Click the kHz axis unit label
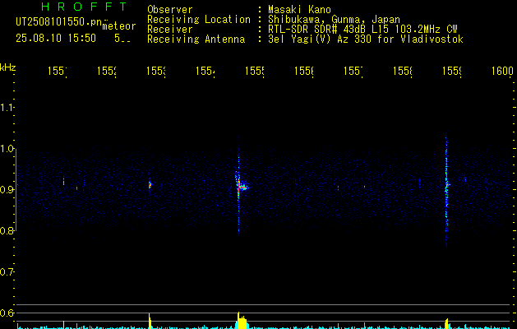517x329 pixels. click(x=7, y=67)
